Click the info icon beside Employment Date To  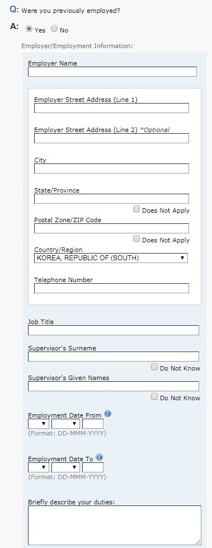click(x=100, y=457)
